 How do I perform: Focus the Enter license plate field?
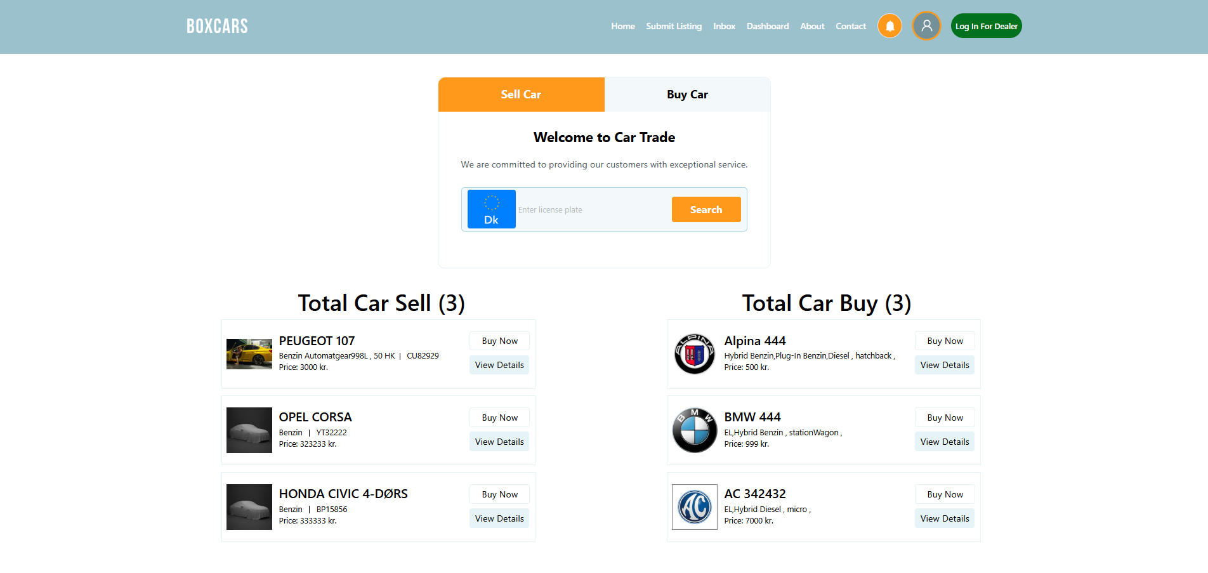(593, 209)
